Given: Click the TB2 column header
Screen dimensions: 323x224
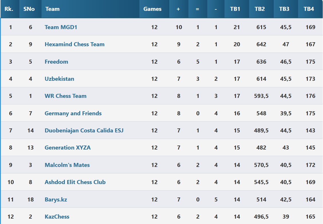Looking at the screenshot, I should click(259, 9).
